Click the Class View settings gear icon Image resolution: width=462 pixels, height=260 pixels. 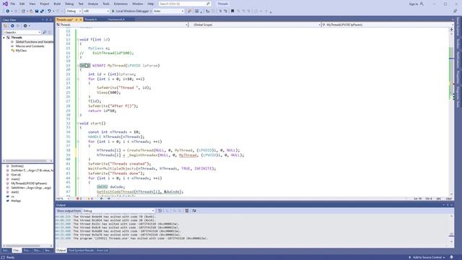pyautogui.click(x=25, y=26)
